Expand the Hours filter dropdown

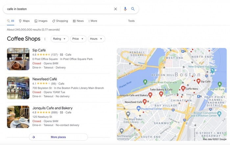click(x=96, y=39)
